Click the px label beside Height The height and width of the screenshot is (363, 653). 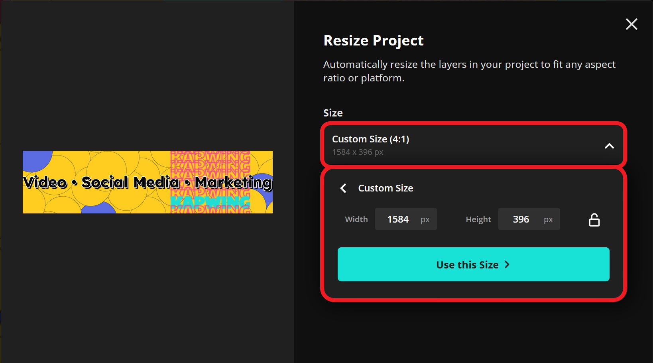pyautogui.click(x=548, y=219)
